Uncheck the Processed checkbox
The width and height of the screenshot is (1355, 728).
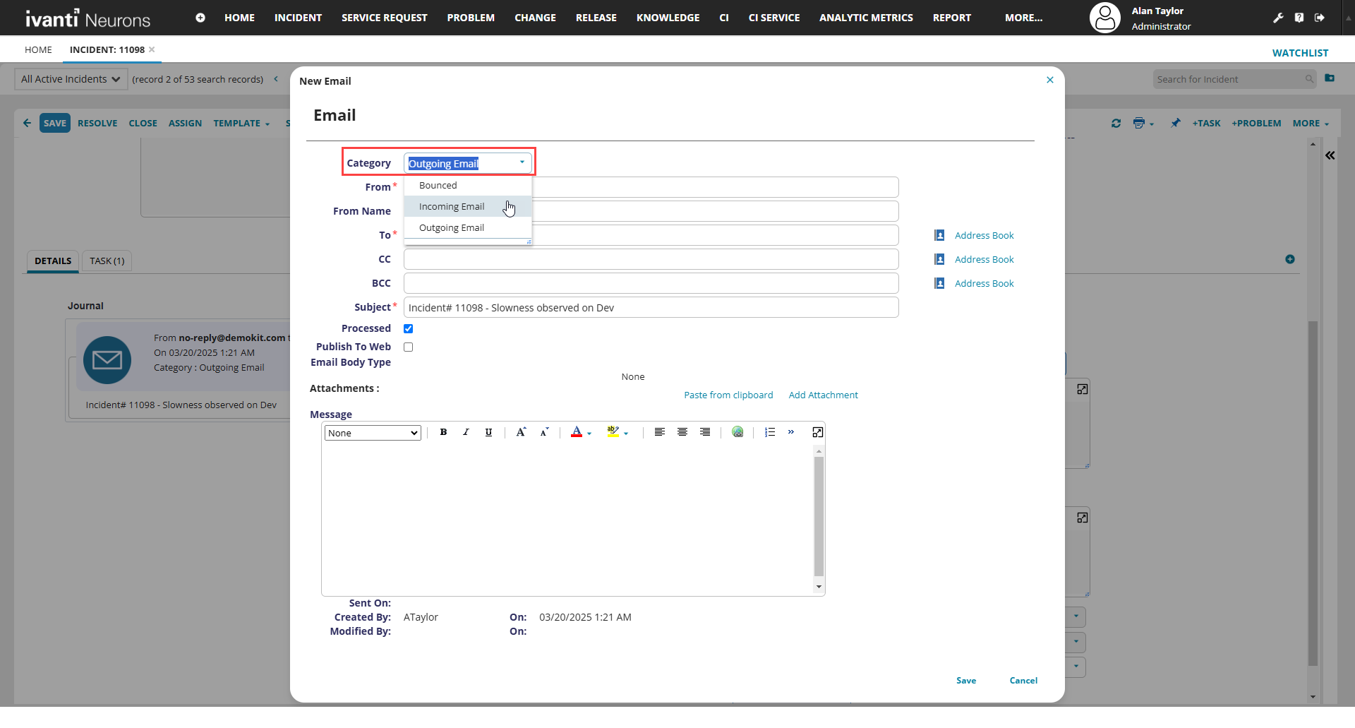(408, 328)
